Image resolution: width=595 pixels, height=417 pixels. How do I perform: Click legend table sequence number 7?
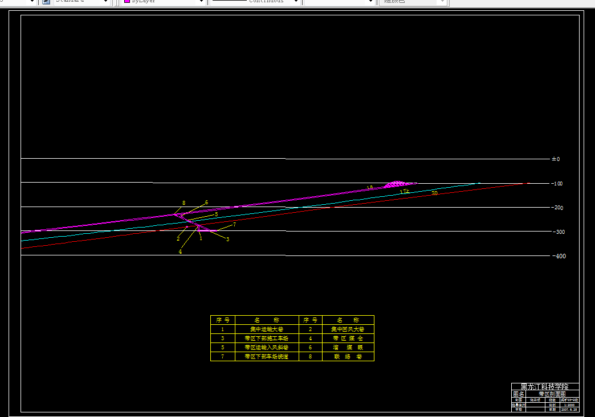coord(223,356)
